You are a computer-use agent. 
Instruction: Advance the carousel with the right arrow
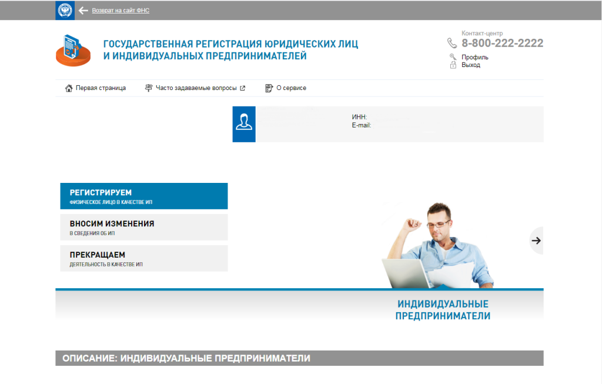536,240
